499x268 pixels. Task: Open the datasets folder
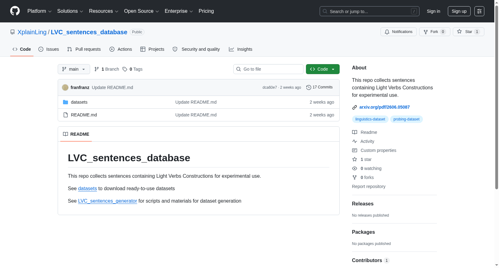[x=79, y=102]
